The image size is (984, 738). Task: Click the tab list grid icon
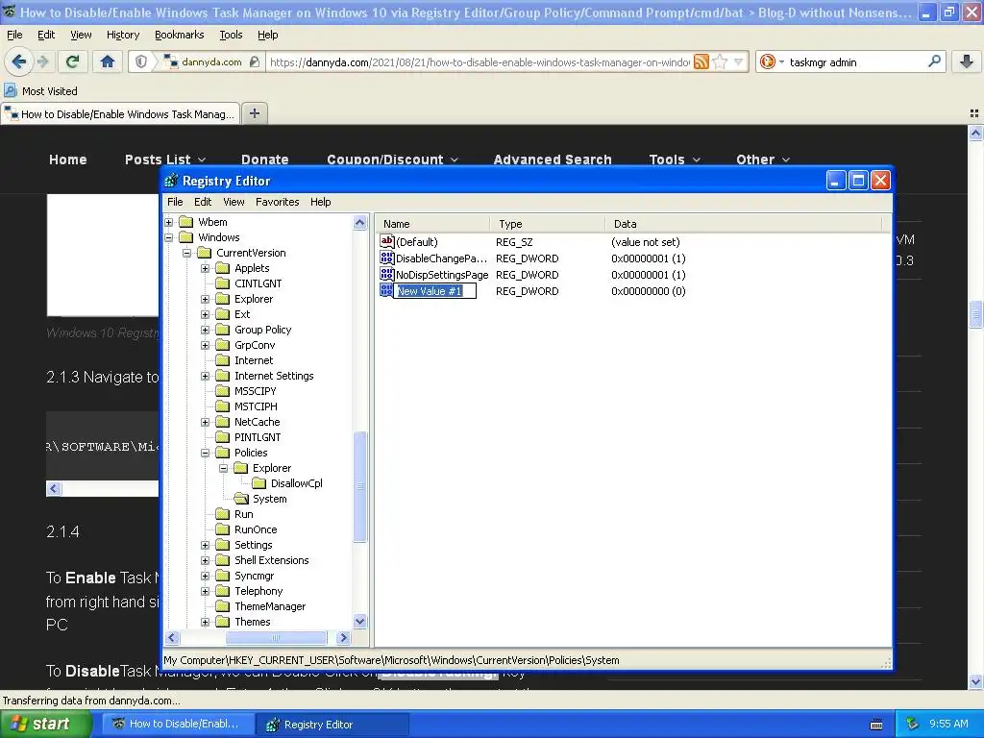tap(974, 113)
